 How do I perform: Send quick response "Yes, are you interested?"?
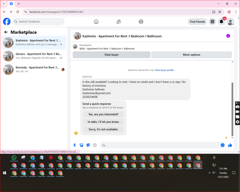coord(103,114)
